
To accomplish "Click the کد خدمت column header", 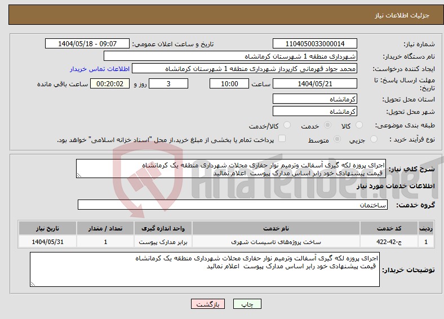I will [389, 228].
